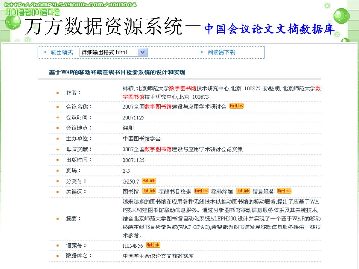
Task: Click the 会议地点 value 深圳
Action: click(128, 128)
